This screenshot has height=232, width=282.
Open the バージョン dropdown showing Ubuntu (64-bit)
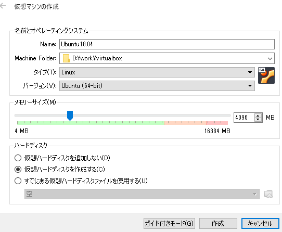click(157, 86)
